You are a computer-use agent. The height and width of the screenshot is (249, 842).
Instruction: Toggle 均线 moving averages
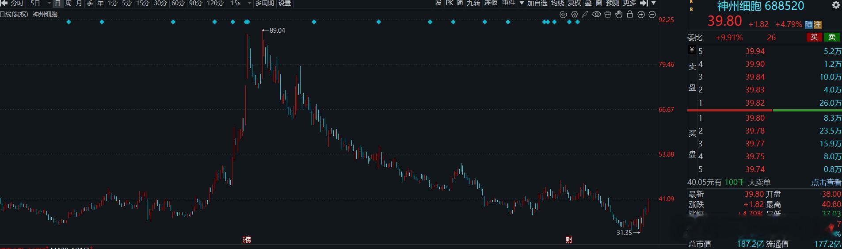[557, 3]
